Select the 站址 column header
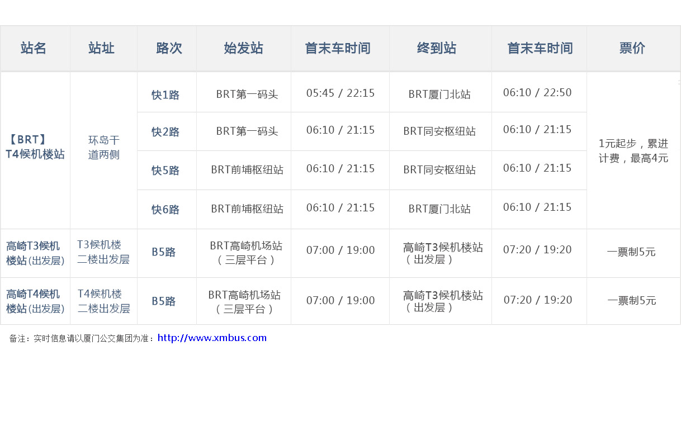 pyautogui.click(x=101, y=49)
